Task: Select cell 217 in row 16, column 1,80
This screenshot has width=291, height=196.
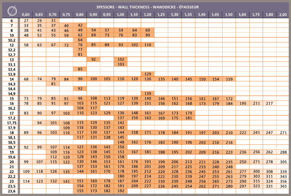Action: [269, 104]
